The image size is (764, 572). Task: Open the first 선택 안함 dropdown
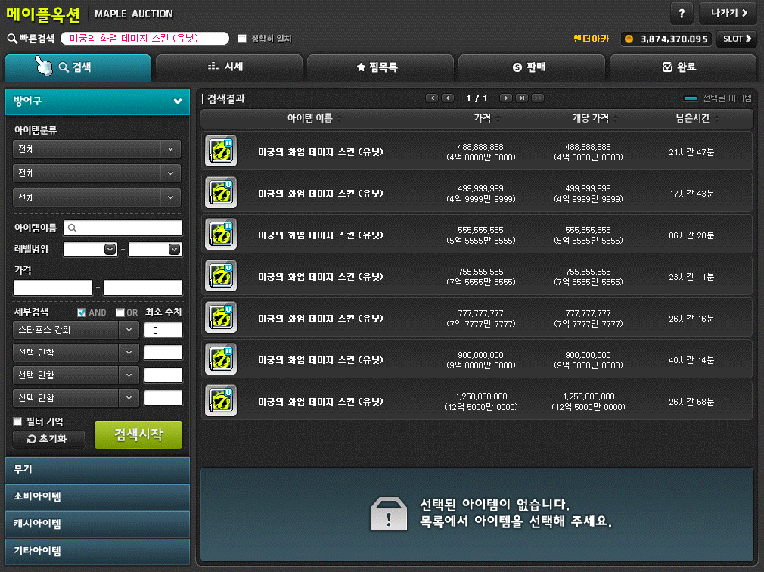(x=76, y=353)
